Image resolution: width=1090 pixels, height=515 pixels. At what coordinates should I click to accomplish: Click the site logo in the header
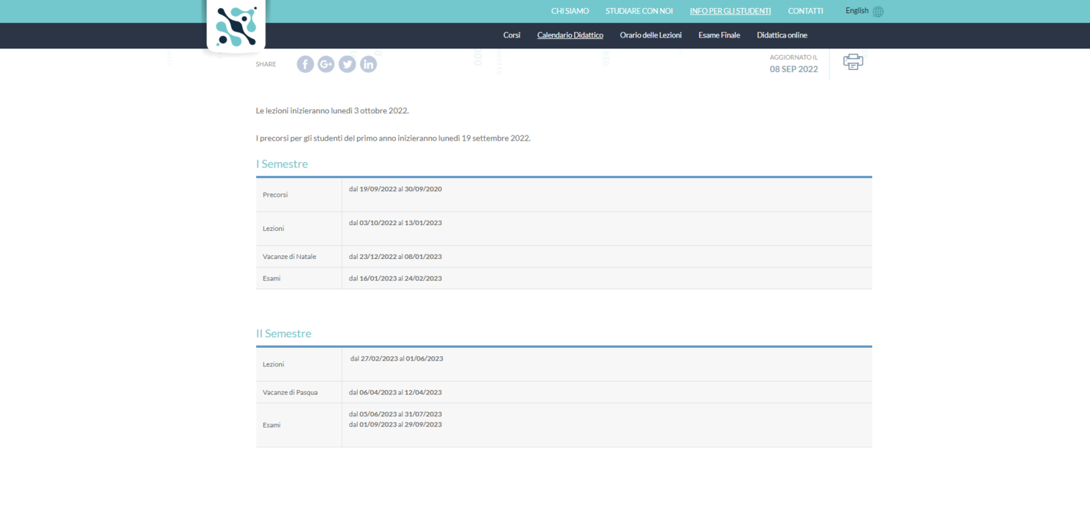click(236, 26)
